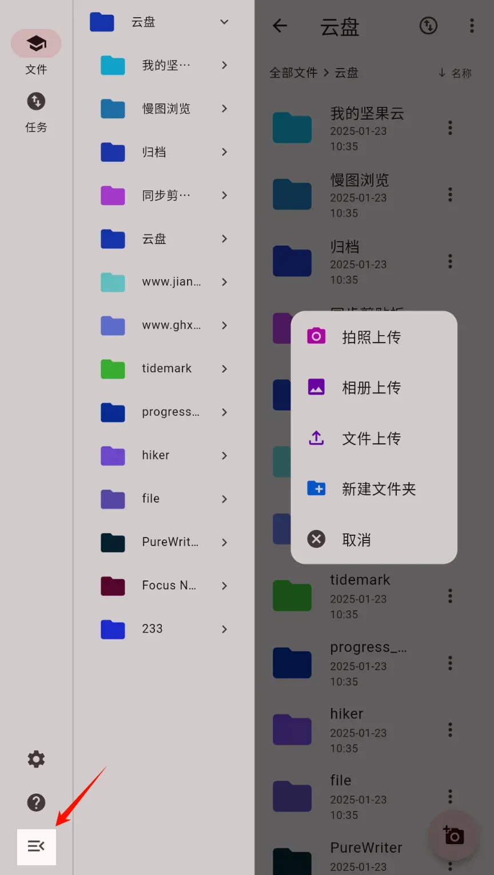The height and width of the screenshot is (875, 494).
Task: Click the file folder thumbnail in list
Action: [x=292, y=796]
